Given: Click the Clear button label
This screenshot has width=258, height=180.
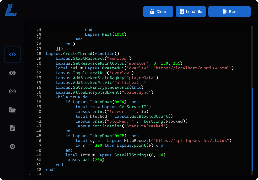Looking at the screenshot, I should (161, 11).
